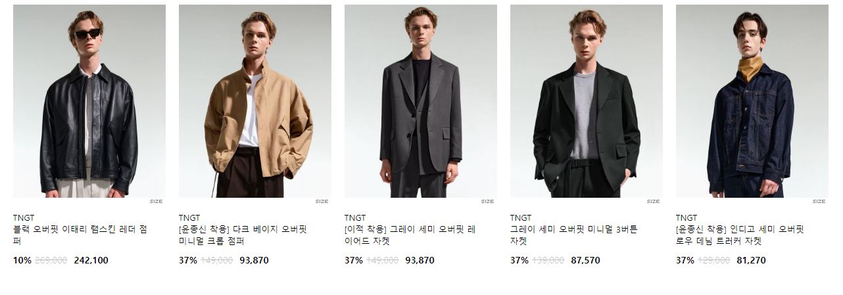Open the dark beige jumper product photo

[255, 101]
